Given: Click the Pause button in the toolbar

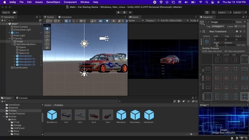Looking at the screenshot, I should tap(124, 12).
